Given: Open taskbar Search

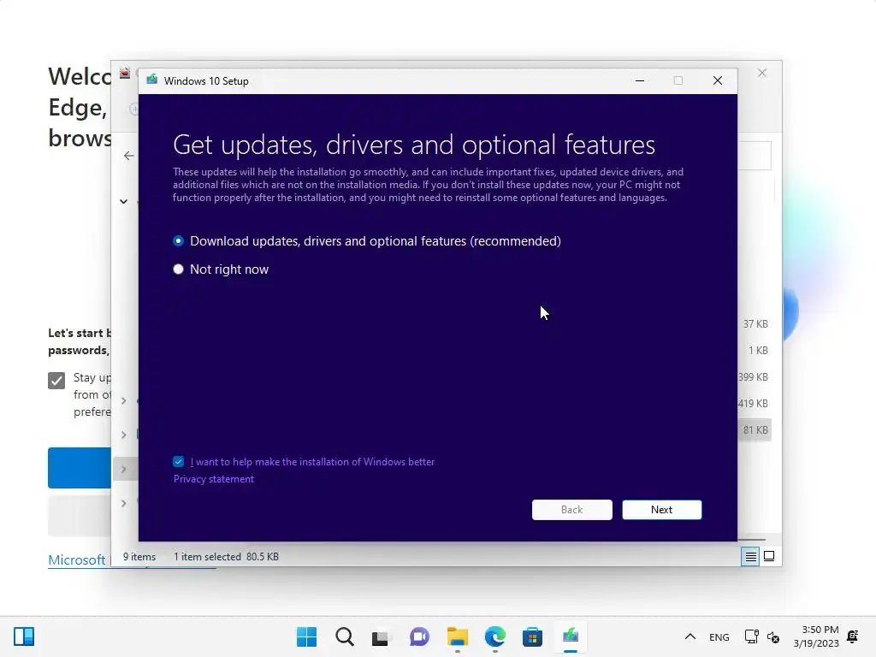Looking at the screenshot, I should [x=344, y=636].
